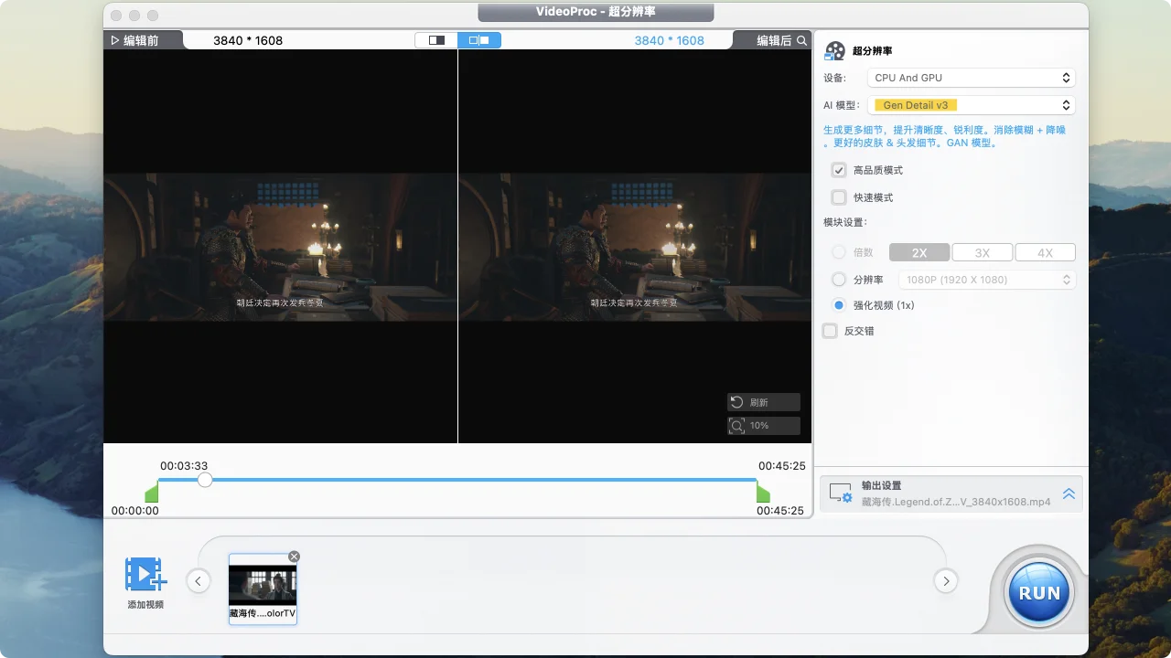Screen dimensions: 1171x658
Task: Go to previous videos with left arrow
Action: click(x=199, y=580)
